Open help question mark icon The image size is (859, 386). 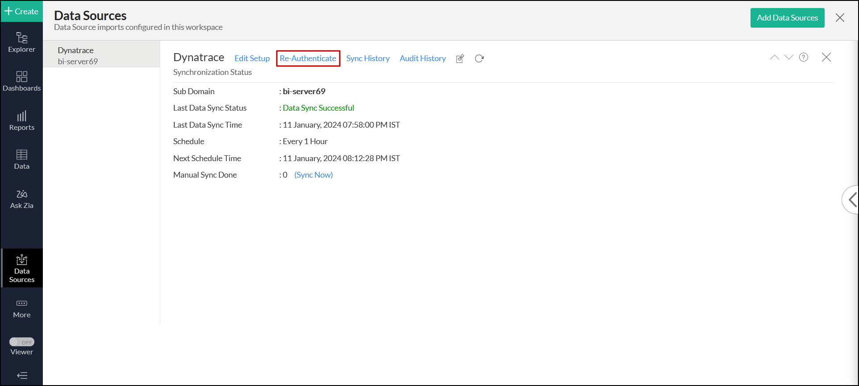pyautogui.click(x=803, y=57)
